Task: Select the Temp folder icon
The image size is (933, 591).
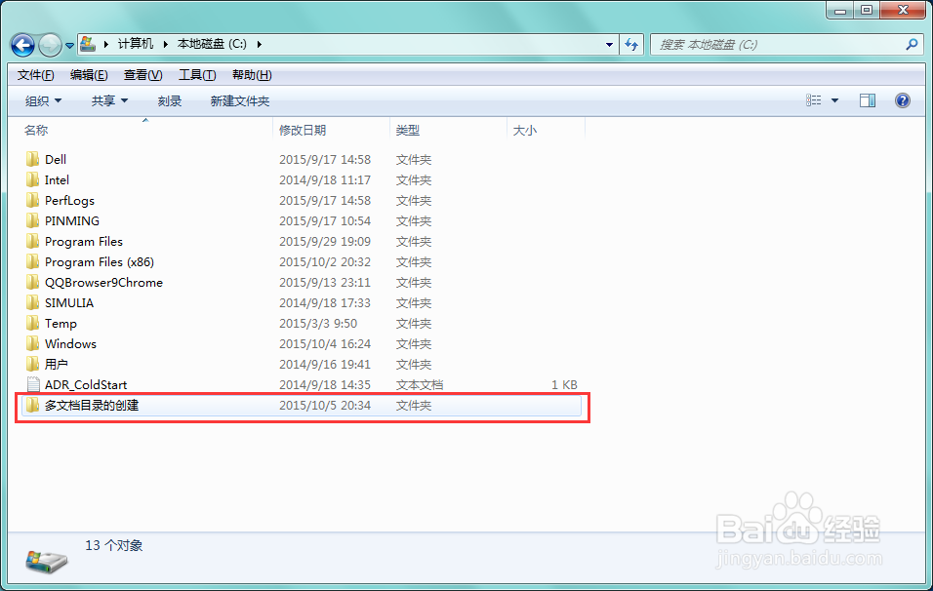Action: [x=33, y=324]
